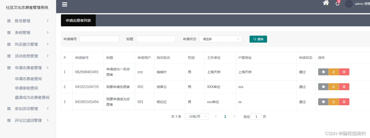The height and width of the screenshot is (138, 370).
Task: Open the 10条/页 page size dropdown
Action: pos(197,116)
